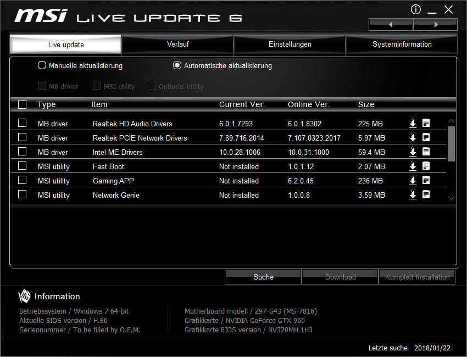Image resolution: width=467 pixels, height=357 pixels.
Task: Check the Fast Boot checkbox
Action: click(x=23, y=166)
